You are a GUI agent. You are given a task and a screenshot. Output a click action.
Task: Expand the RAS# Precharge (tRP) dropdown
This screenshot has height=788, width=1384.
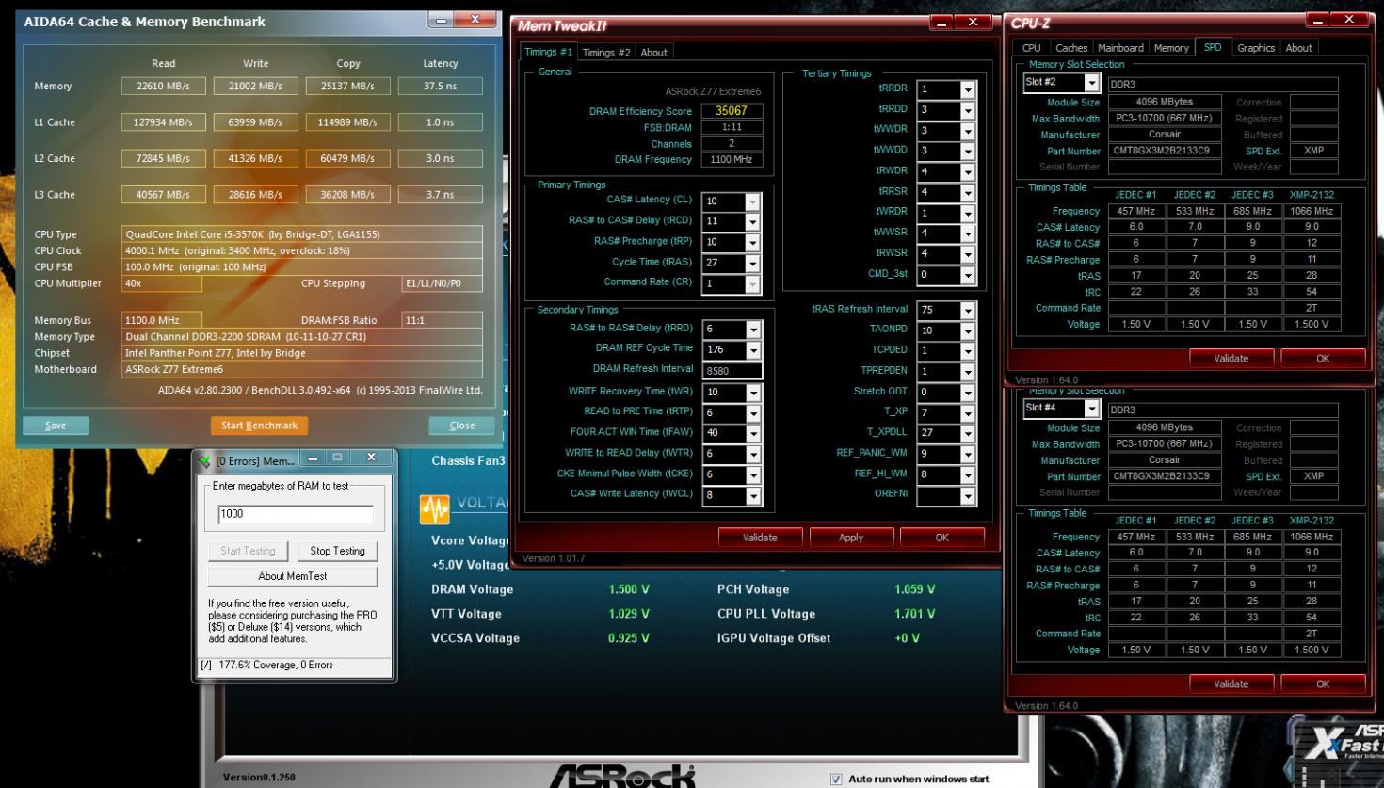tap(752, 243)
